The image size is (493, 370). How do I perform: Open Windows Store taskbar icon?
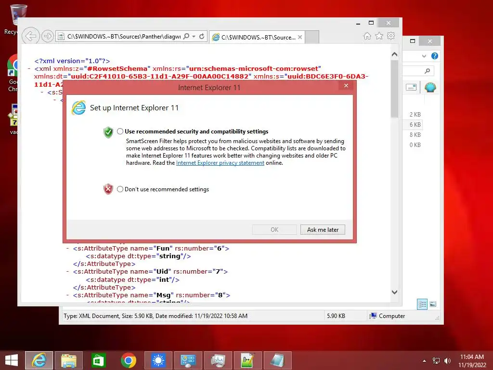[x=98, y=360]
